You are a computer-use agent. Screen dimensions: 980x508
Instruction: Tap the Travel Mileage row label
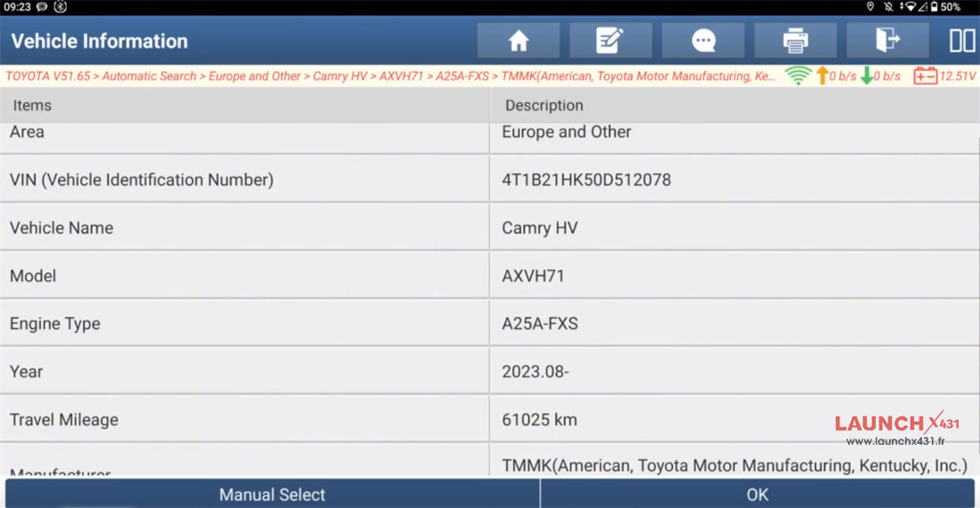64,420
